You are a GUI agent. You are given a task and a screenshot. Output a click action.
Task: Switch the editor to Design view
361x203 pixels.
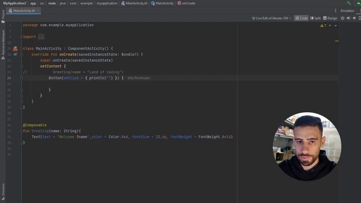[x=330, y=18]
